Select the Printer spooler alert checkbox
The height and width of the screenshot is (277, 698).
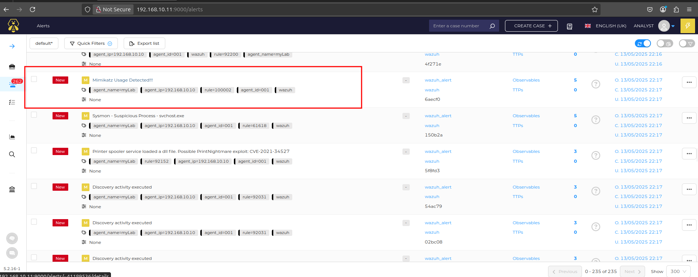pyautogui.click(x=34, y=150)
